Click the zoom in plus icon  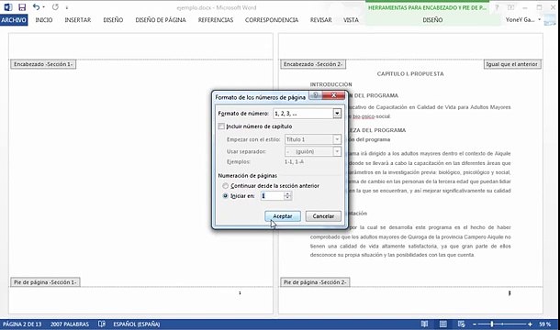point(530,324)
